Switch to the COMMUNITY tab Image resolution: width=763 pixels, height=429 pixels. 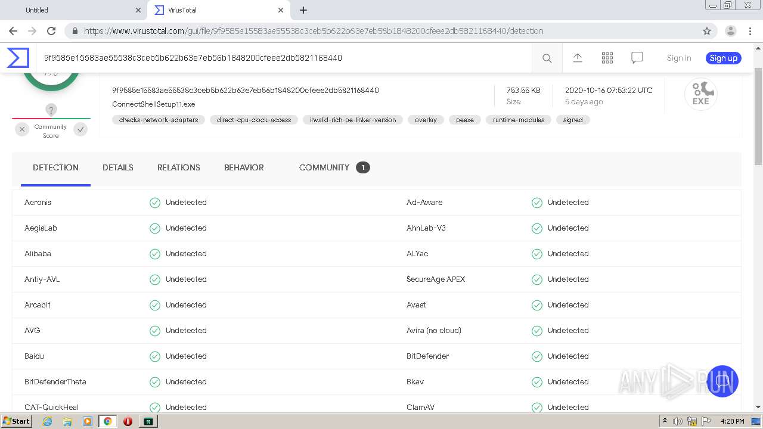pyautogui.click(x=334, y=167)
